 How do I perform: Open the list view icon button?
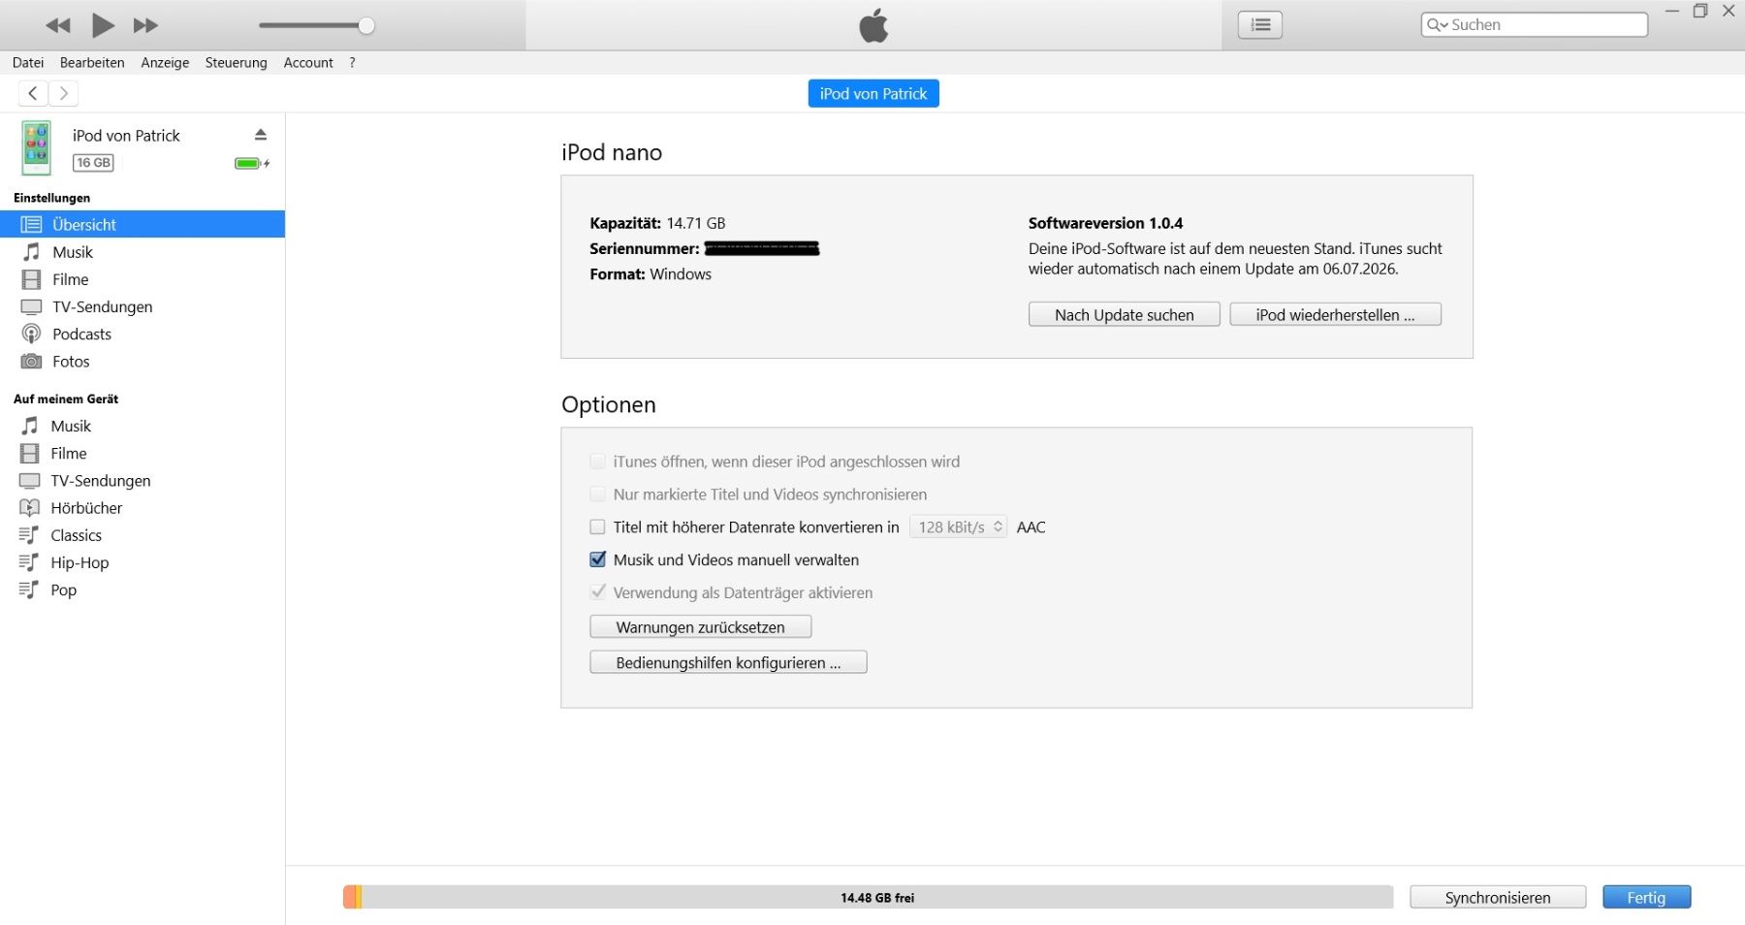click(1260, 25)
